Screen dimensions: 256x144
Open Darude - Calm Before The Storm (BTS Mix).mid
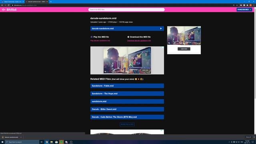pyautogui.click(x=127, y=117)
